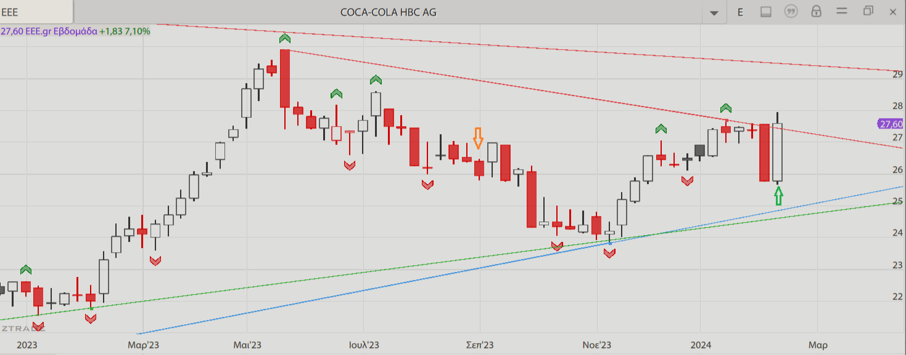This screenshot has height=355, width=906.
Task: Click the 22 price axis label
Action: (897, 297)
